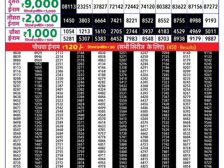The height and width of the screenshot is (168, 224).
Task: Select third prize number 9193
Action: tap(211, 21)
